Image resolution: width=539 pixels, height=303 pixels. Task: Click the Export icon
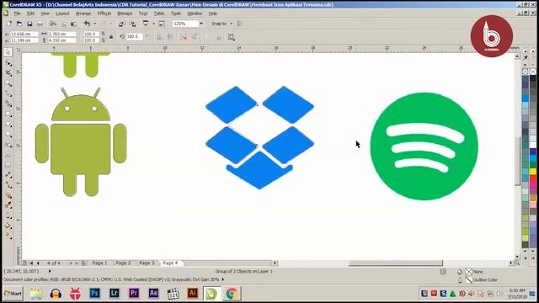point(132,24)
